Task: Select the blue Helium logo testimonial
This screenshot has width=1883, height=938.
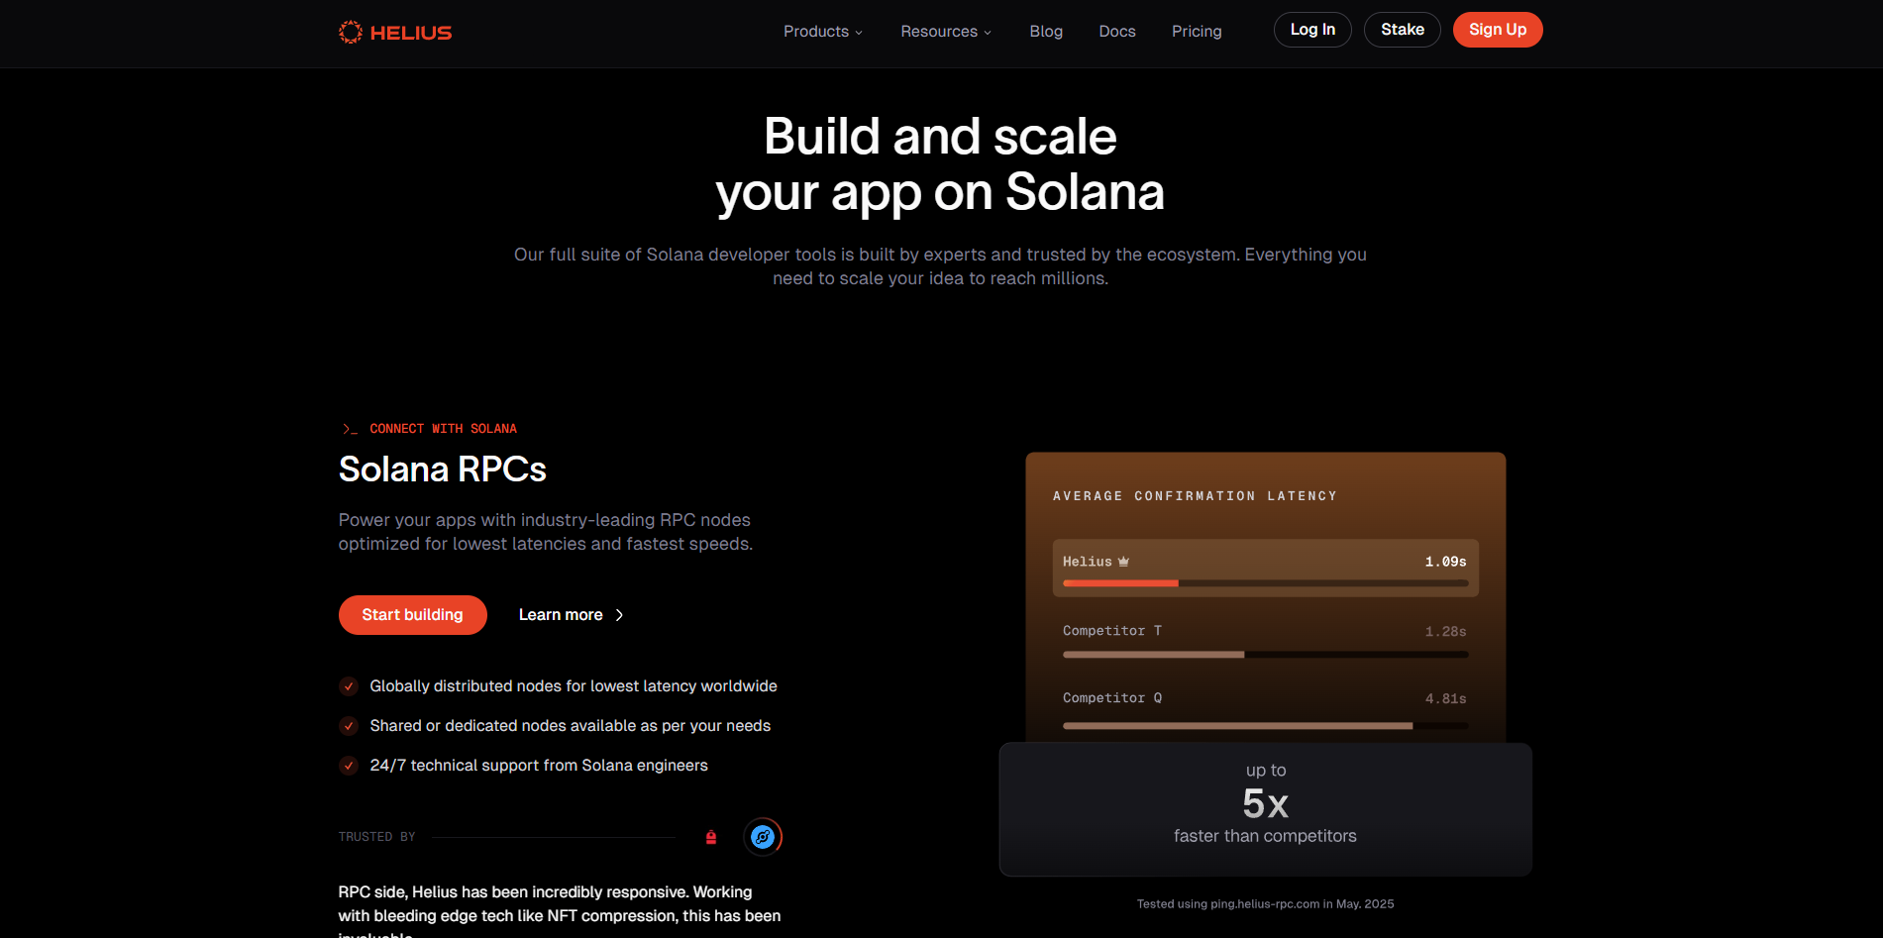Action: (x=763, y=837)
